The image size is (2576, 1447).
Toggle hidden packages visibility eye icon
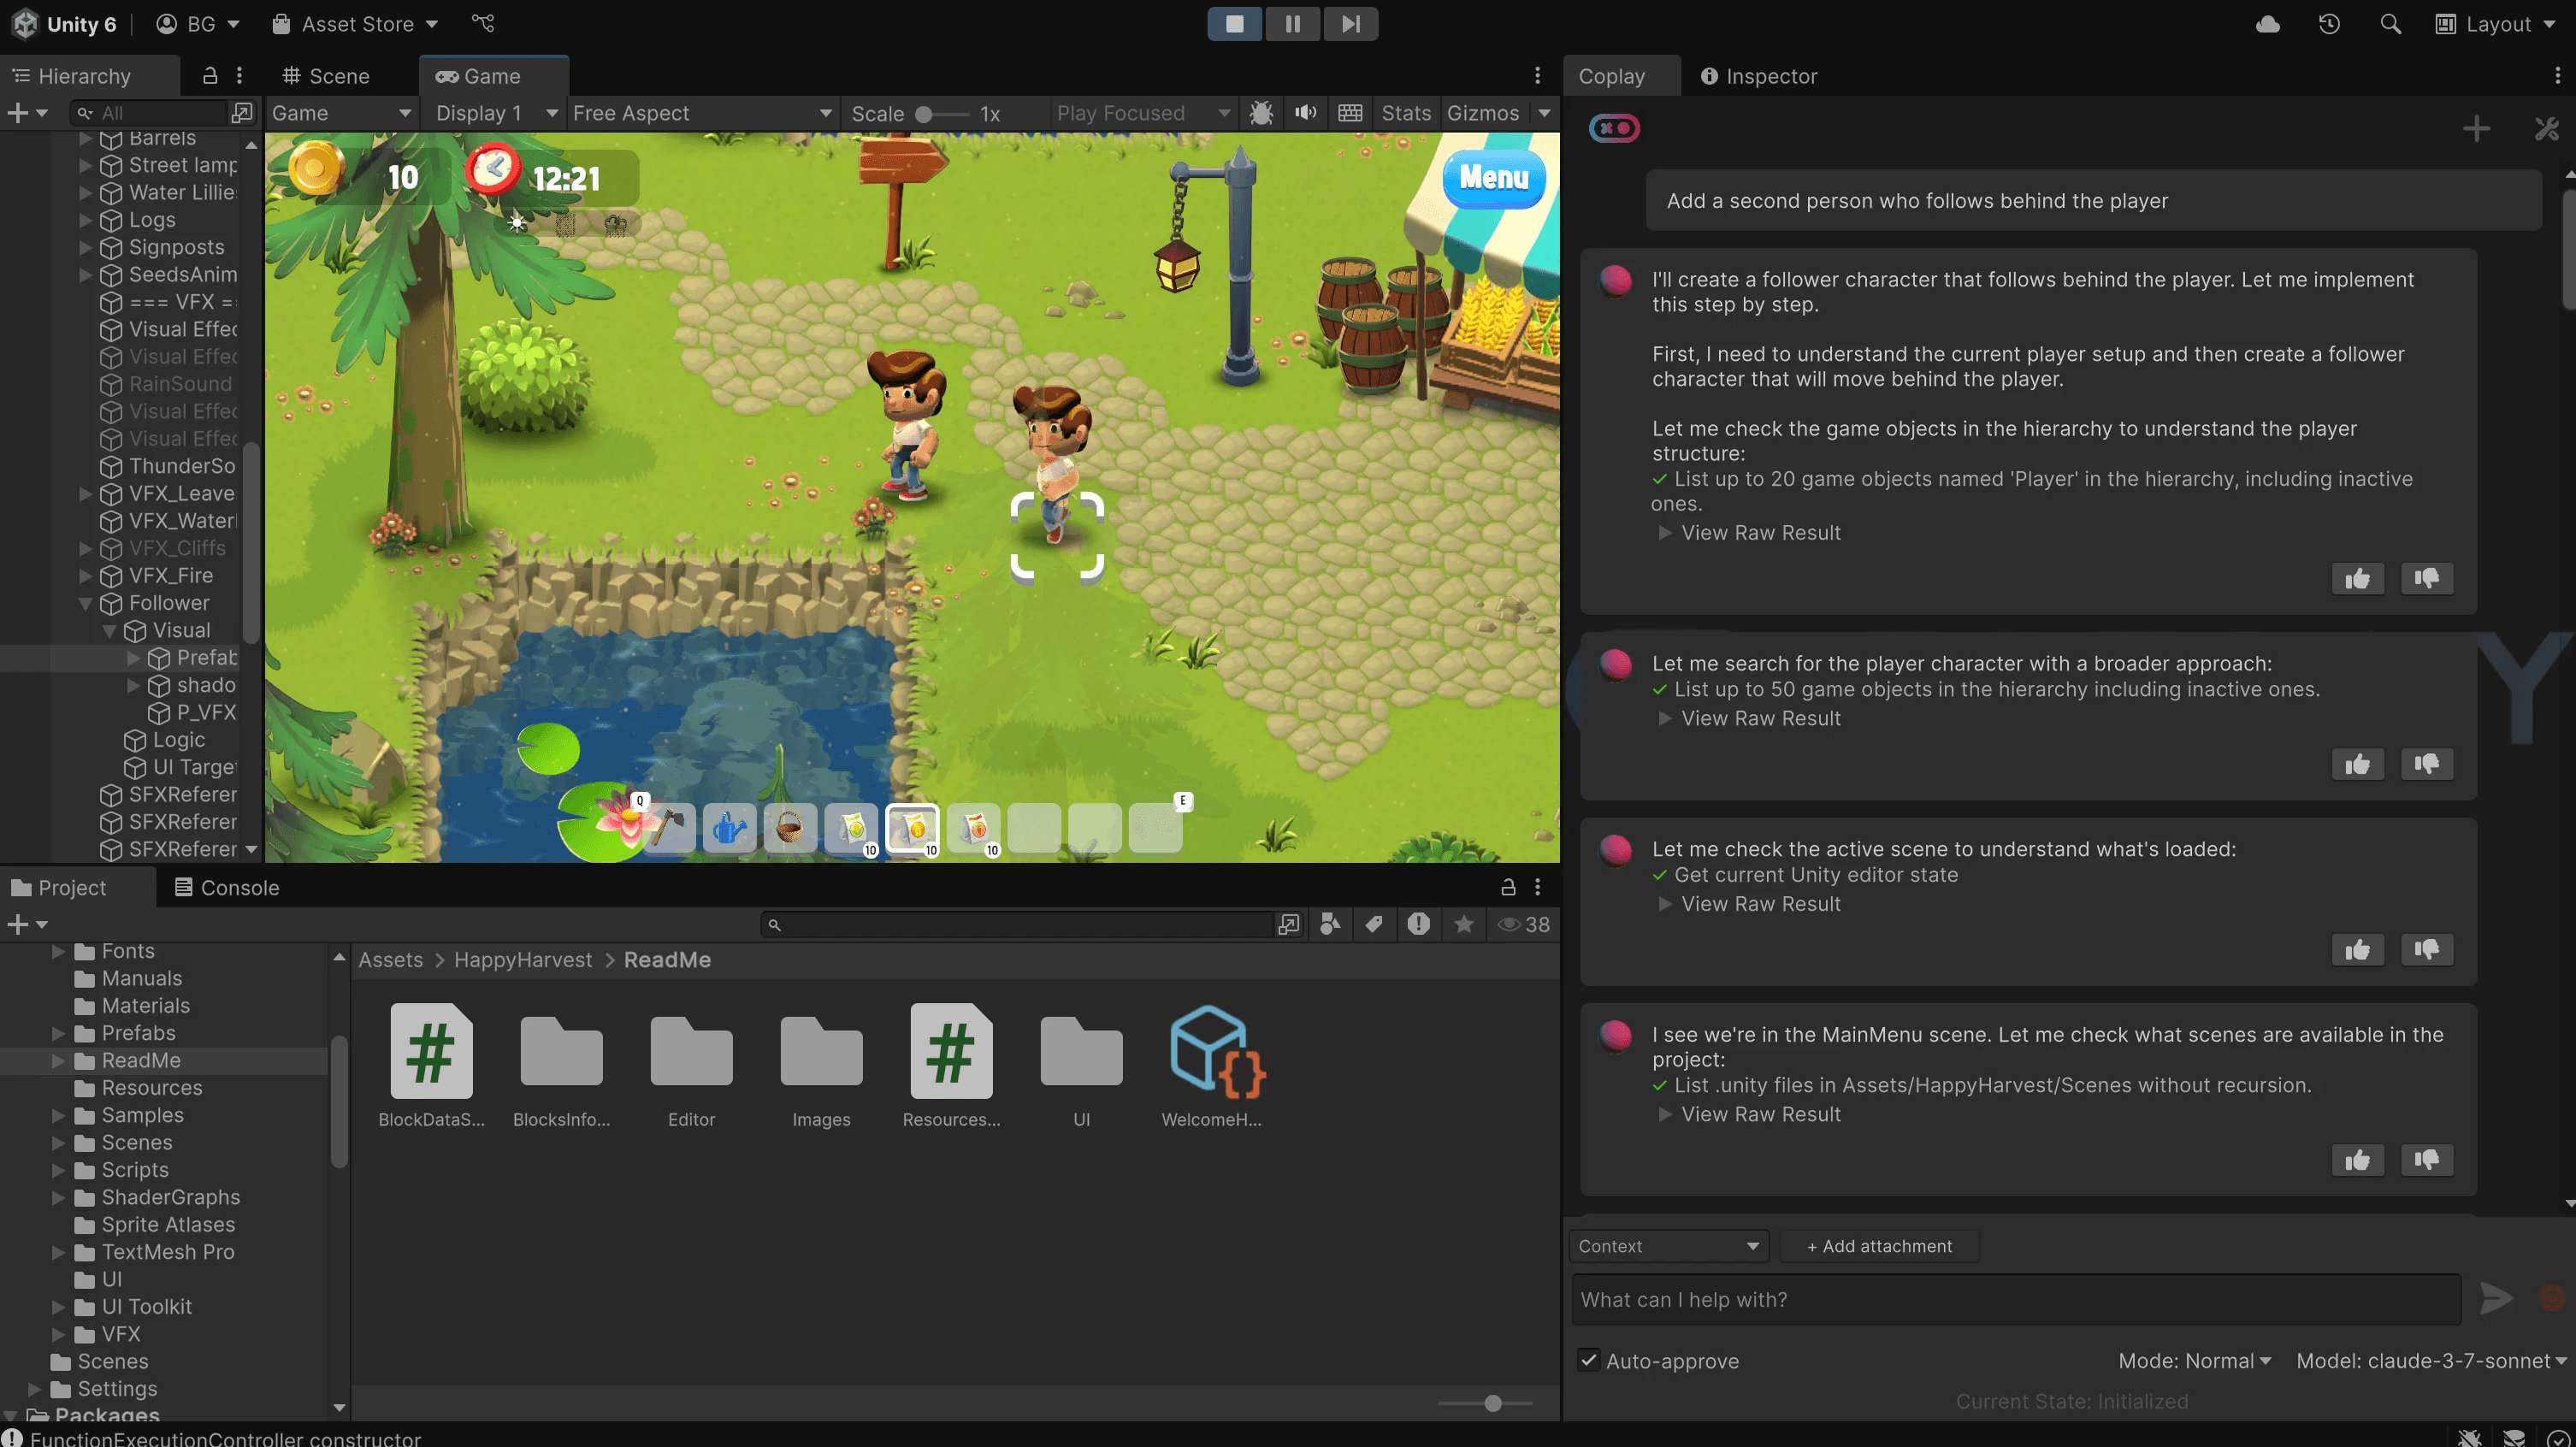pyautogui.click(x=1523, y=924)
